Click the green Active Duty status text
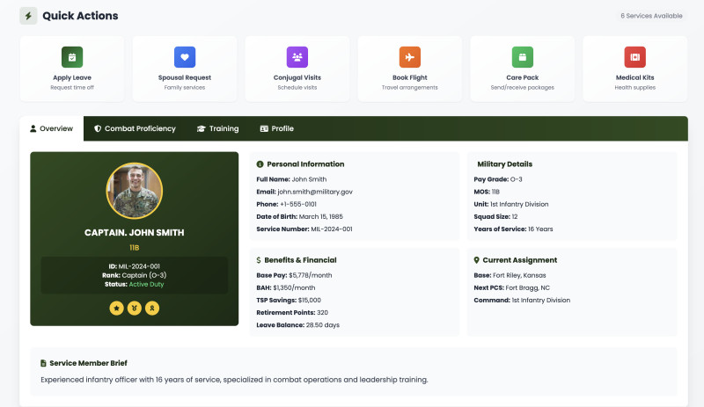The image size is (704, 407). [x=144, y=284]
